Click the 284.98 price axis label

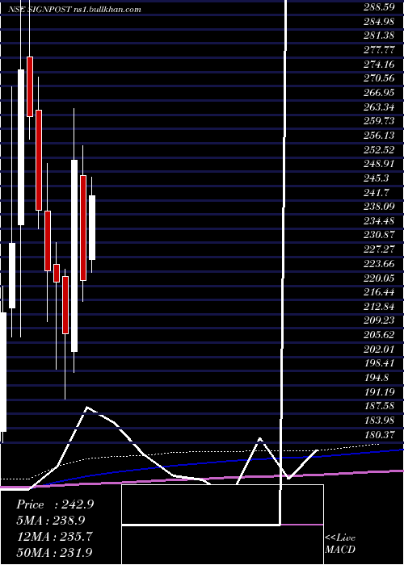(379, 22)
